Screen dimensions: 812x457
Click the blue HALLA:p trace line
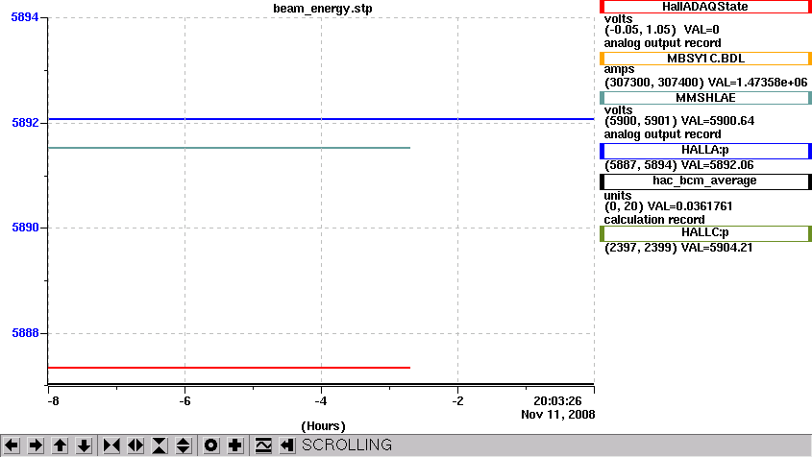321,119
